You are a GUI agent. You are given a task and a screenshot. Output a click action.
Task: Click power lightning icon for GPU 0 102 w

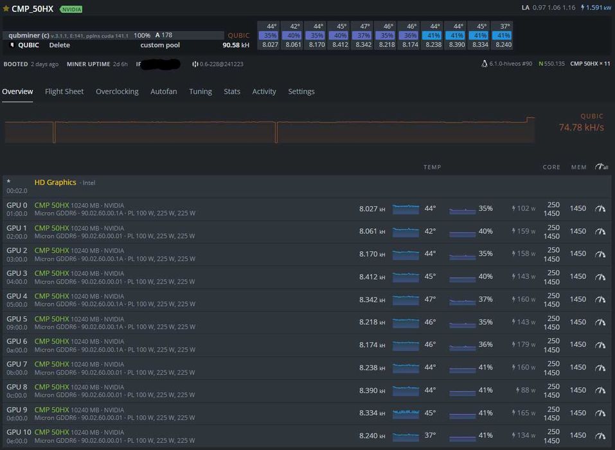point(513,208)
